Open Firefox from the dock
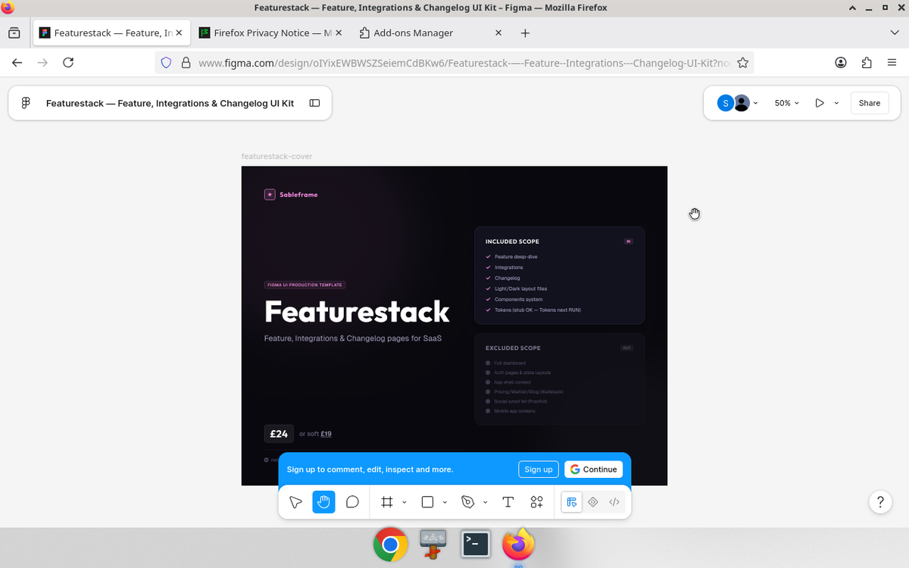 (x=518, y=545)
